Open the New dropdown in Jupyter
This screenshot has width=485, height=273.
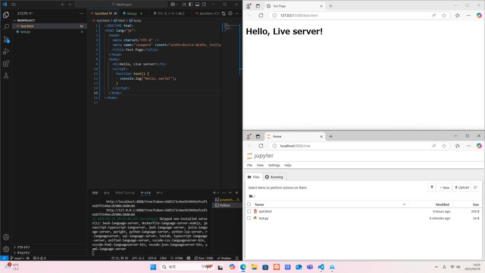tap(444, 187)
